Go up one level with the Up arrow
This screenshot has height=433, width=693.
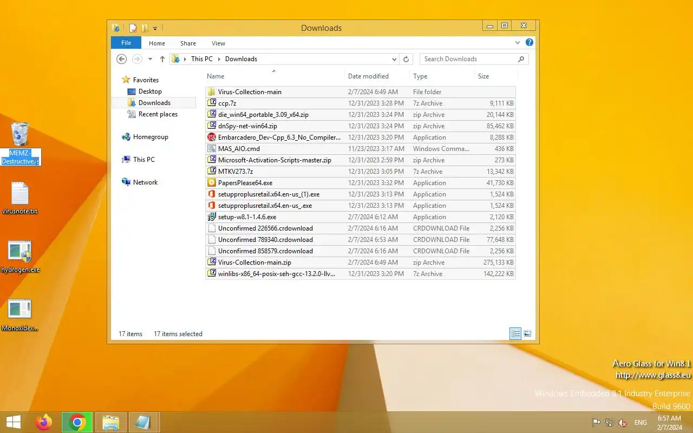point(162,59)
